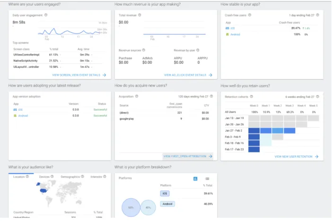332x221 pixels.
Task: Click Feb 17 - Feb 23 Week 0 cohort cell
Action: tap(254, 150)
